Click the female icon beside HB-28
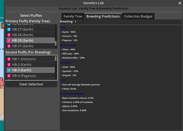Screen dimensions: 183x131 (9, 35)
